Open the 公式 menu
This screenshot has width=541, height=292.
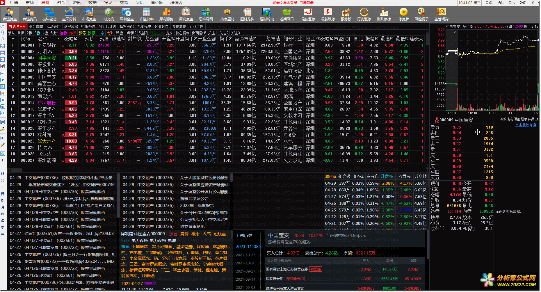[x=512, y=3]
